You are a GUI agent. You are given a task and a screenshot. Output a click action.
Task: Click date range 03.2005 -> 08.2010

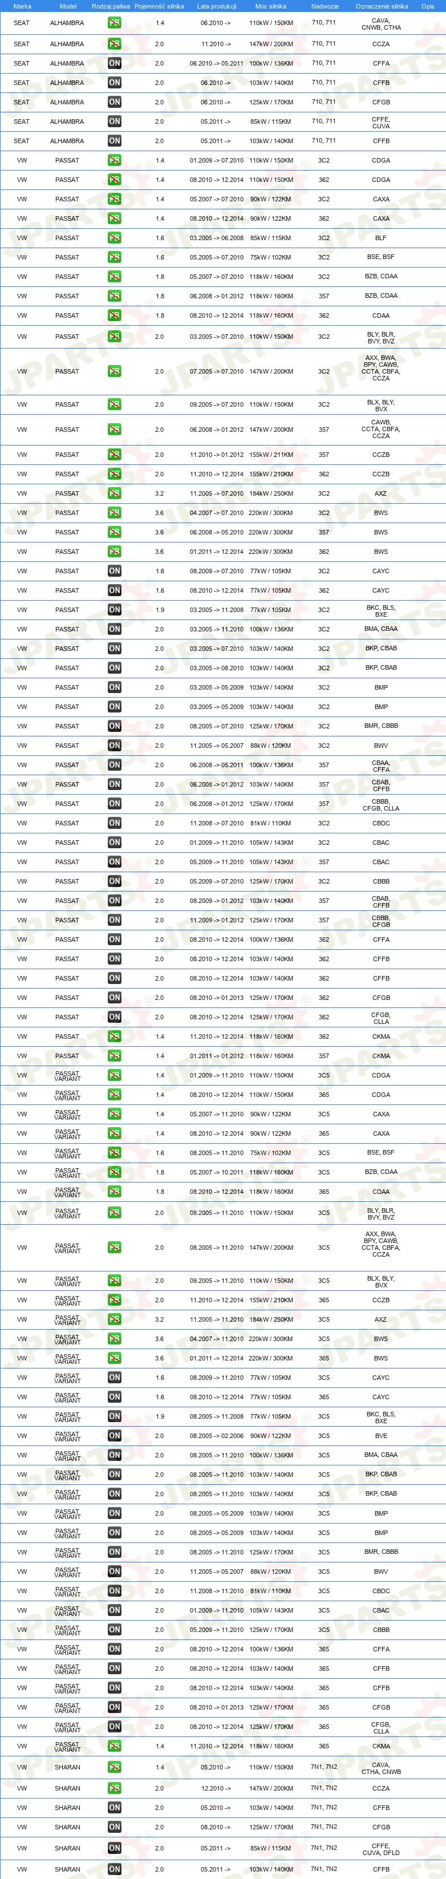pos(217,668)
